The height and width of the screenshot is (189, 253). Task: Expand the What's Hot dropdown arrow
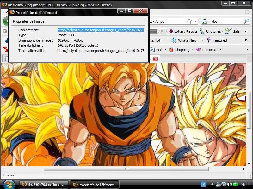(168, 40)
